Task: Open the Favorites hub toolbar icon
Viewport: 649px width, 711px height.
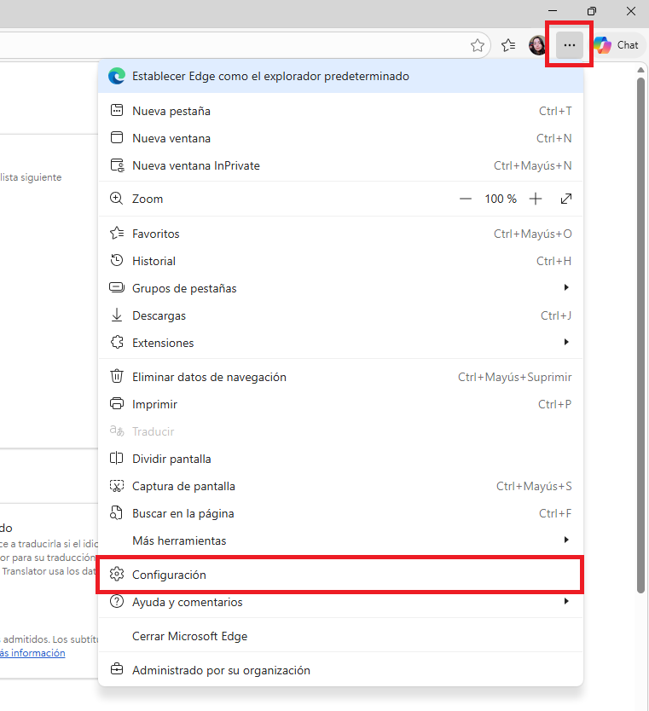Action: [508, 45]
